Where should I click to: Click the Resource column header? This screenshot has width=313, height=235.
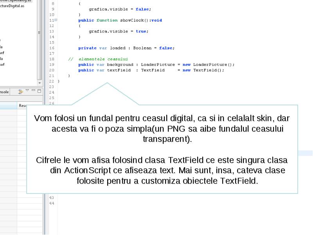23,105
